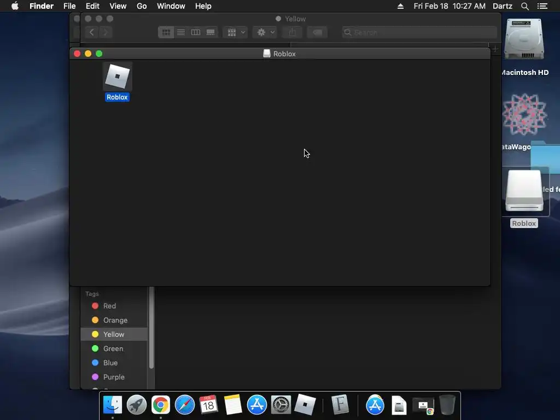Open Finder from the Dock
560x420 pixels.
(x=113, y=405)
